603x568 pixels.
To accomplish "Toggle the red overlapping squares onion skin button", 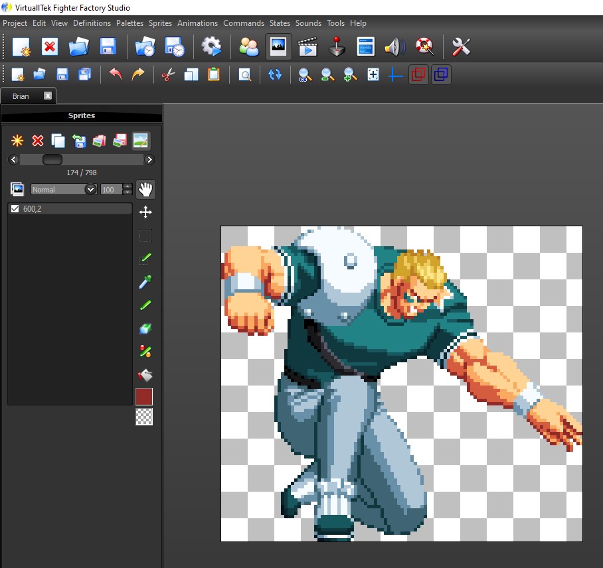I will pyautogui.click(x=418, y=75).
